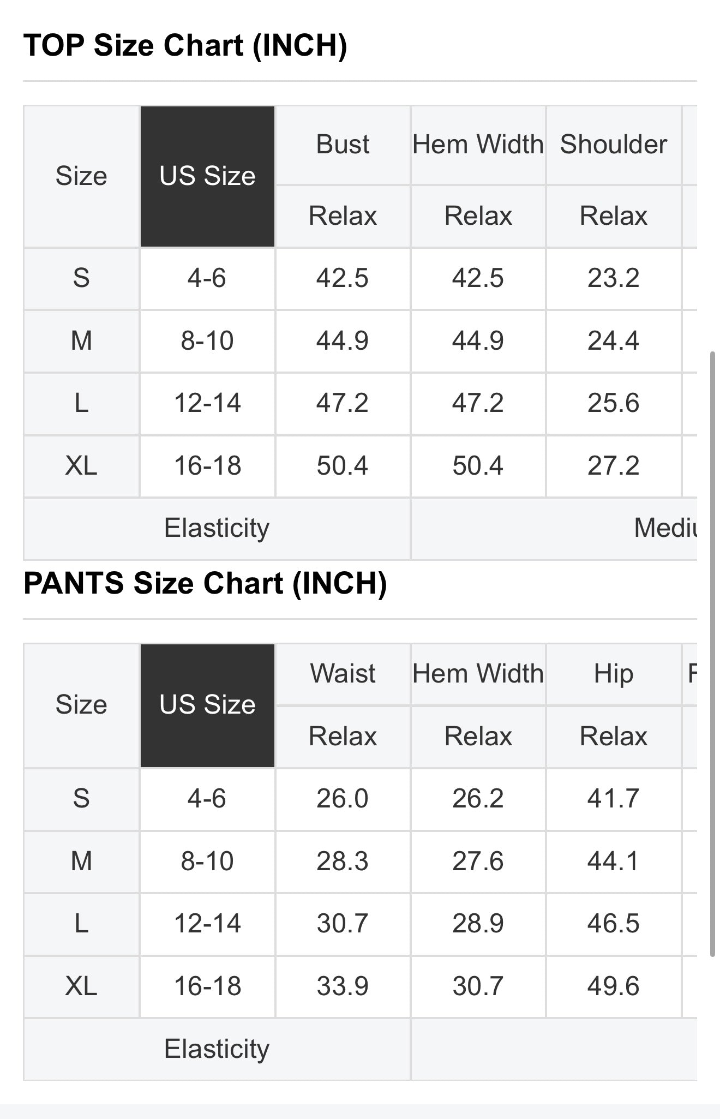Click the 16-18 US size in TOP chart
The image size is (720, 1119).
207,466
